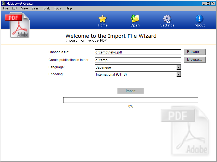The width and height of the screenshot is (217, 162).
Task: Close the Mobipocket Creator window
Action: pos(213,4)
